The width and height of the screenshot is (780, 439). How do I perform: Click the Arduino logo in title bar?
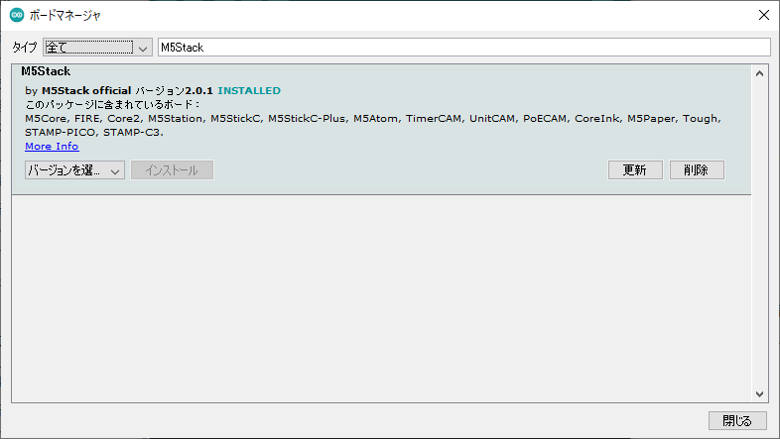[x=17, y=15]
